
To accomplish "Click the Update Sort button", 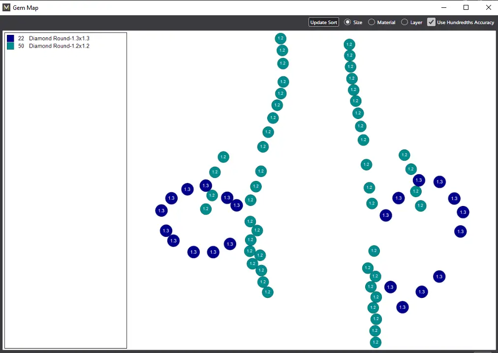I will pos(323,22).
